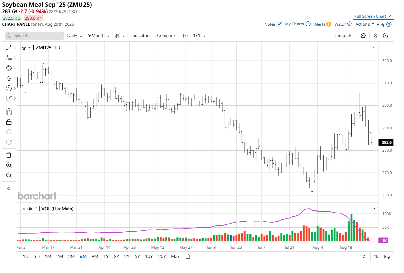Image resolution: width=404 pixels, height=273 pixels.
Task: Select the arrow marker tool
Action: [9, 78]
